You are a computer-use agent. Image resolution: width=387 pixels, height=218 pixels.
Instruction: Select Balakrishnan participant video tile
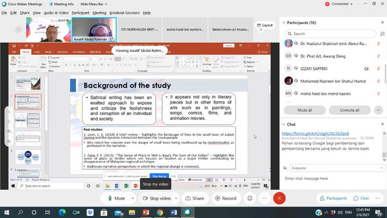231,29
